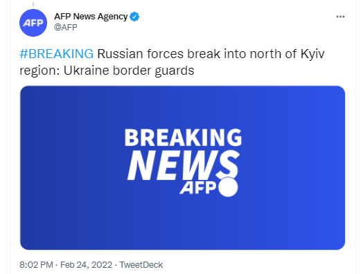Click the thread connector line above the avatar

tap(33, 4)
